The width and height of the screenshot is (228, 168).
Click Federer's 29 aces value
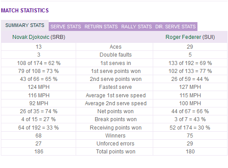[x=190, y=47]
